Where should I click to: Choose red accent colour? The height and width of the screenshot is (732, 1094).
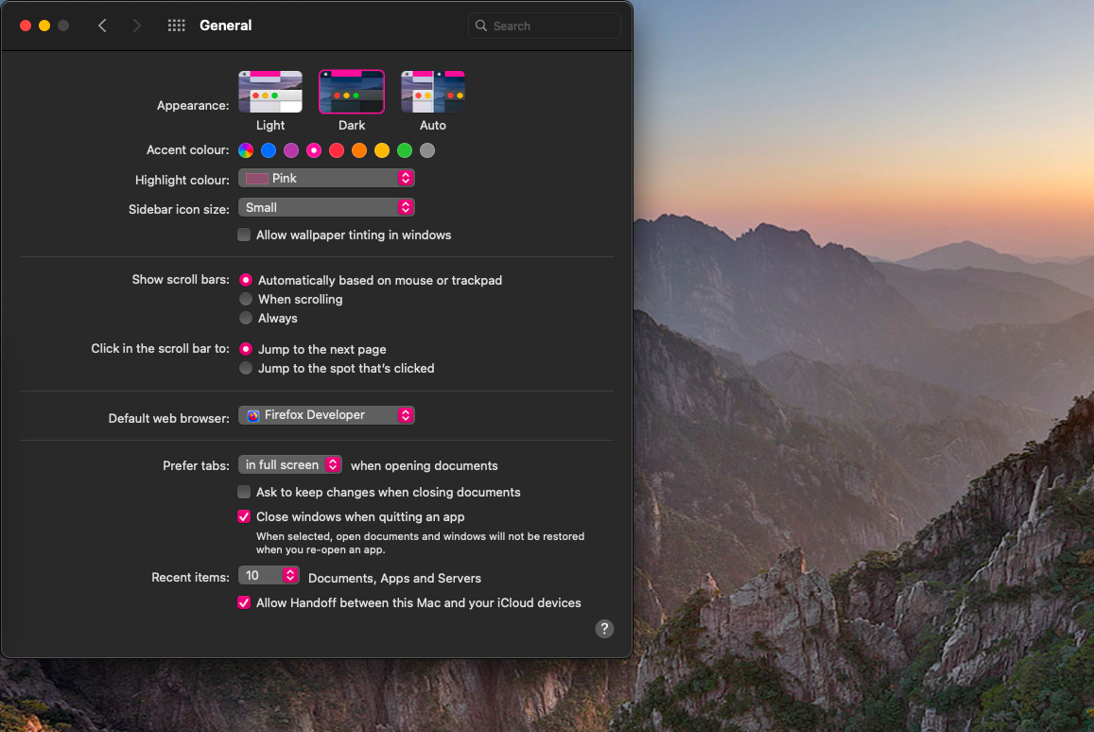[337, 150]
